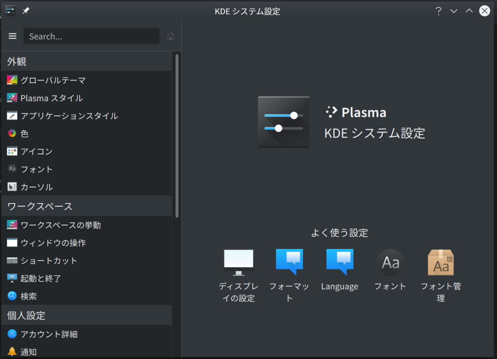The image size is (497, 359).
Task: Click the help question mark button
Action: click(438, 11)
